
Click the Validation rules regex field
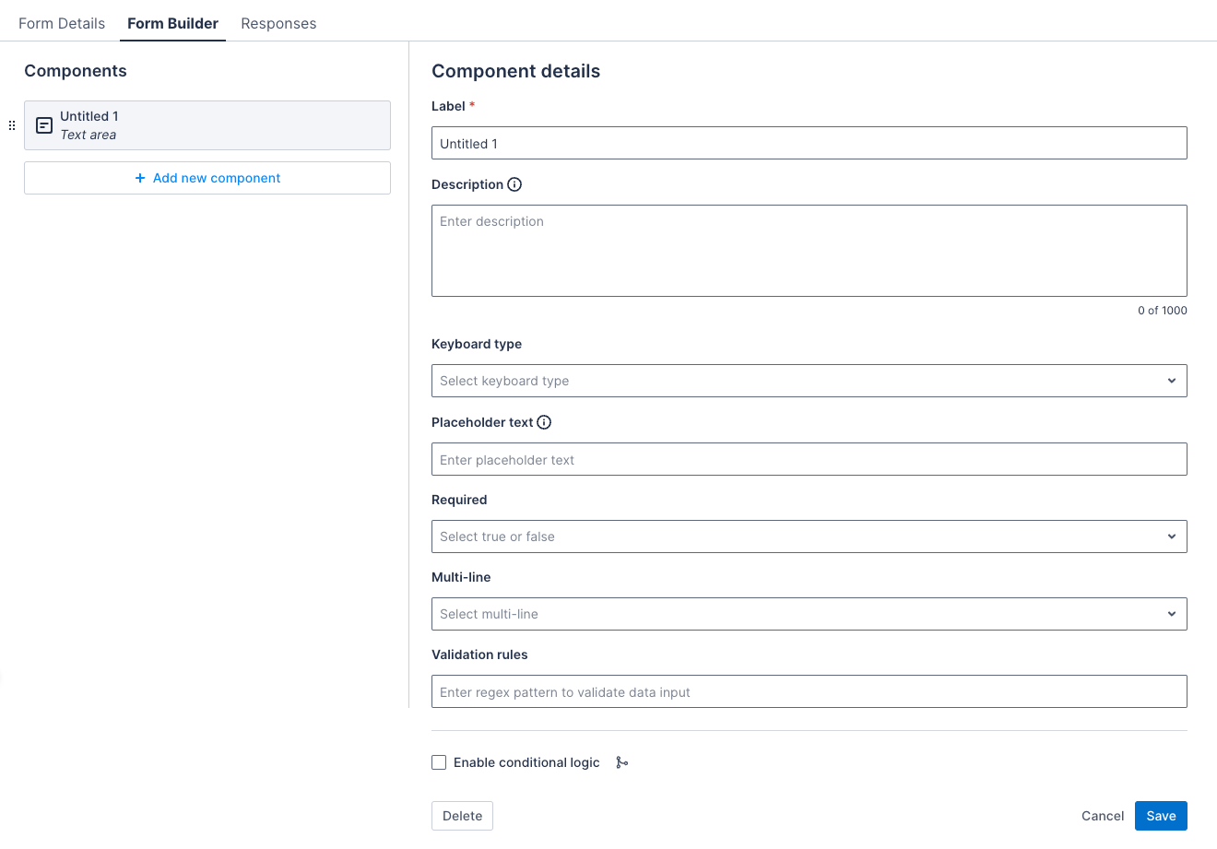(x=809, y=692)
